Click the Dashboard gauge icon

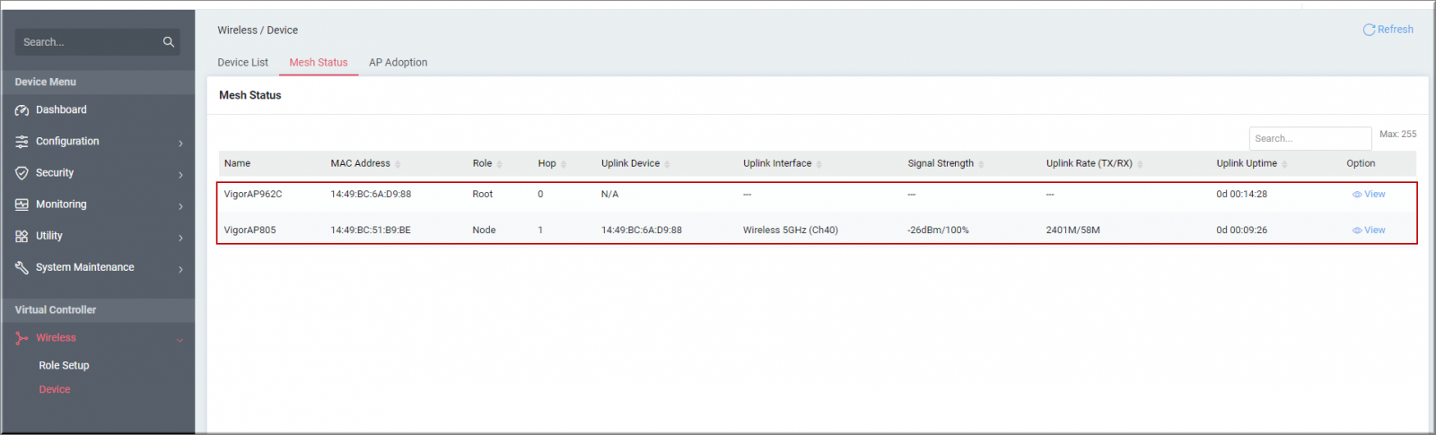tap(22, 110)
